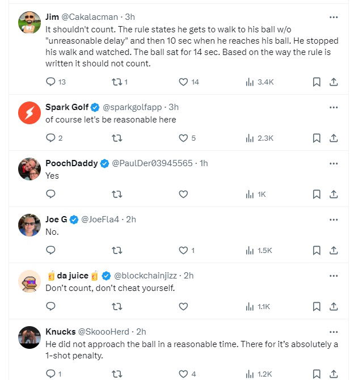This screenshot has height=380, width=363.
Task: Share Spark Golf's reply
Action: [334, 138]
